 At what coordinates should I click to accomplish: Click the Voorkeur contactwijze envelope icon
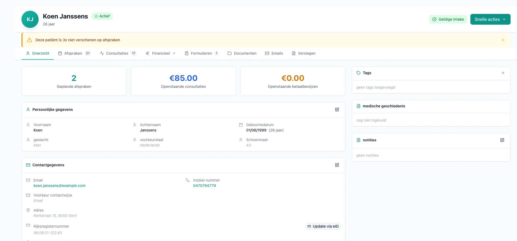tap(28, 195)
